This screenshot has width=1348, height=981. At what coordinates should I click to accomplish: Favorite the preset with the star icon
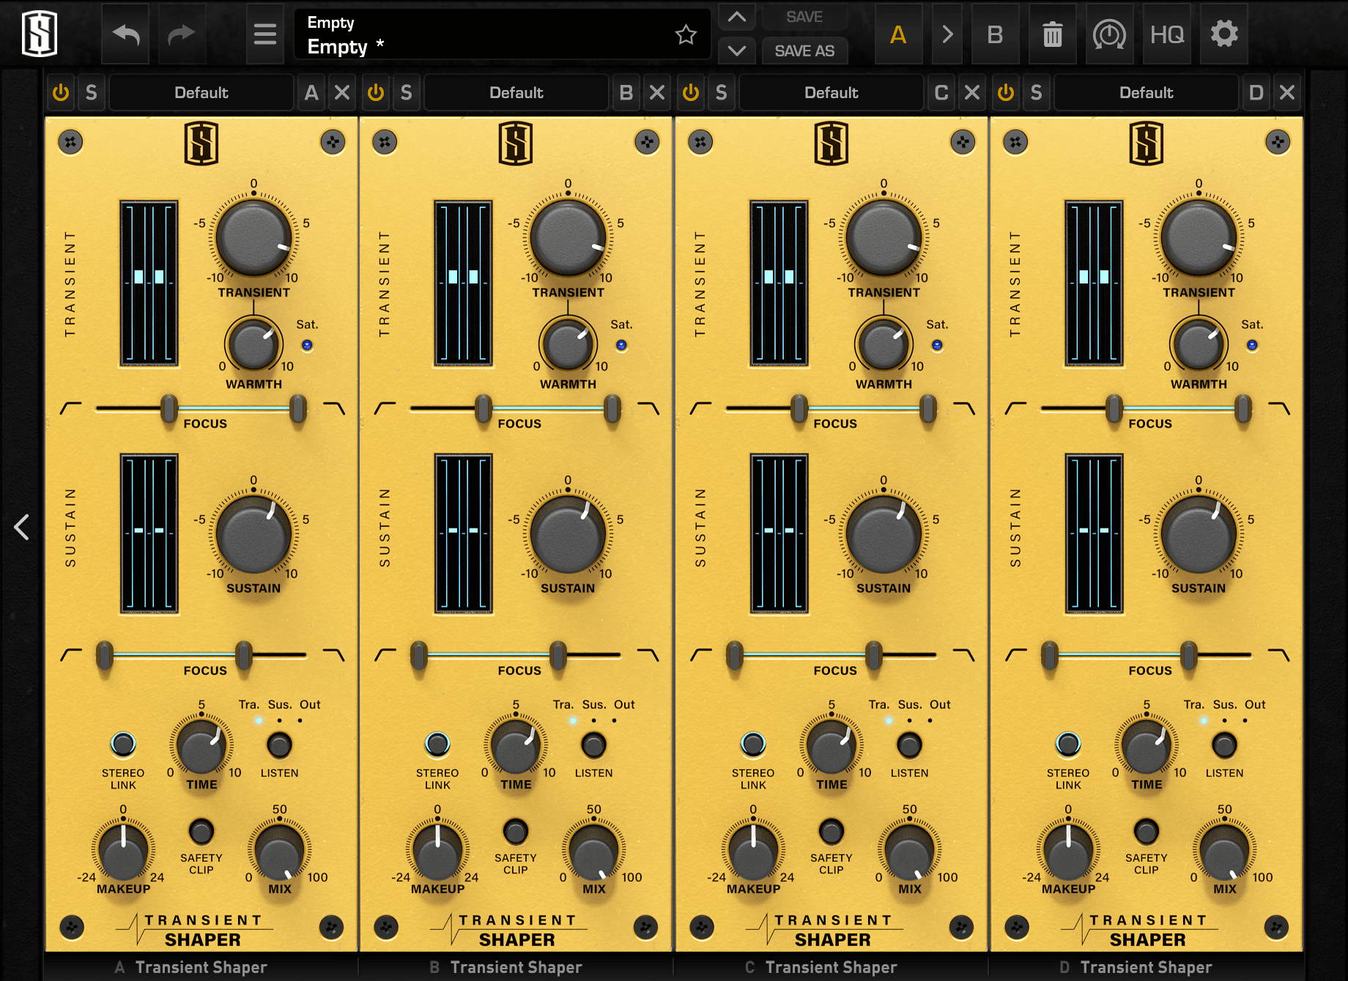(686, 34)
